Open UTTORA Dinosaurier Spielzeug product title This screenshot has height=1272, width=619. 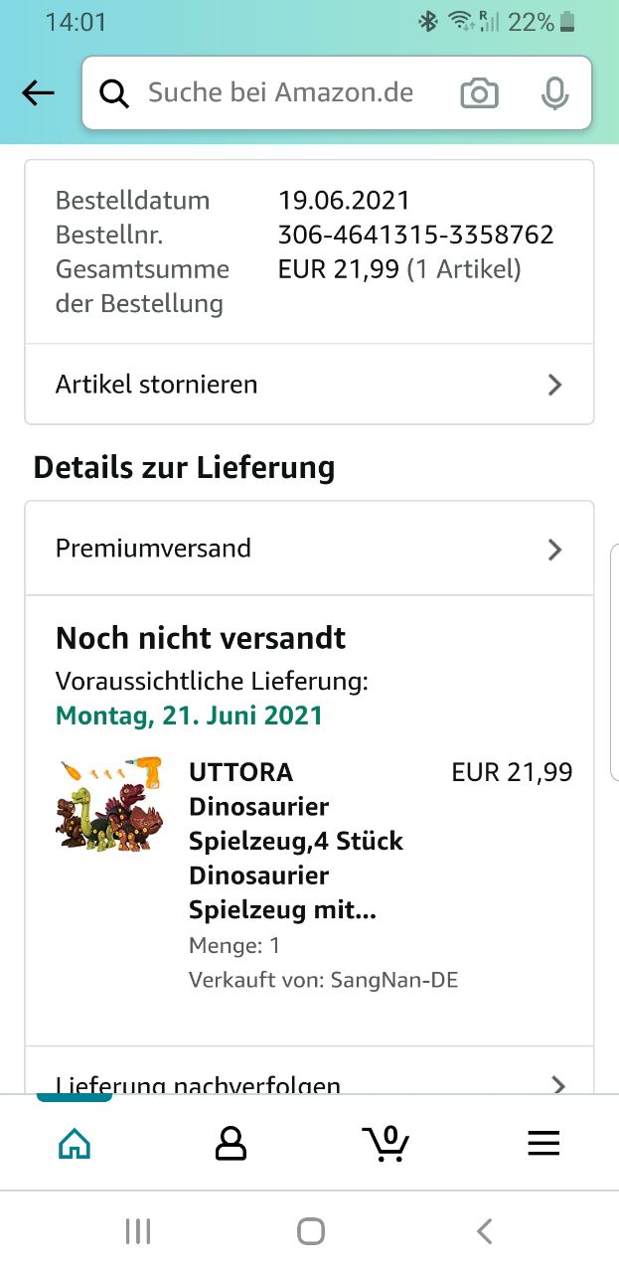point(296,841)
